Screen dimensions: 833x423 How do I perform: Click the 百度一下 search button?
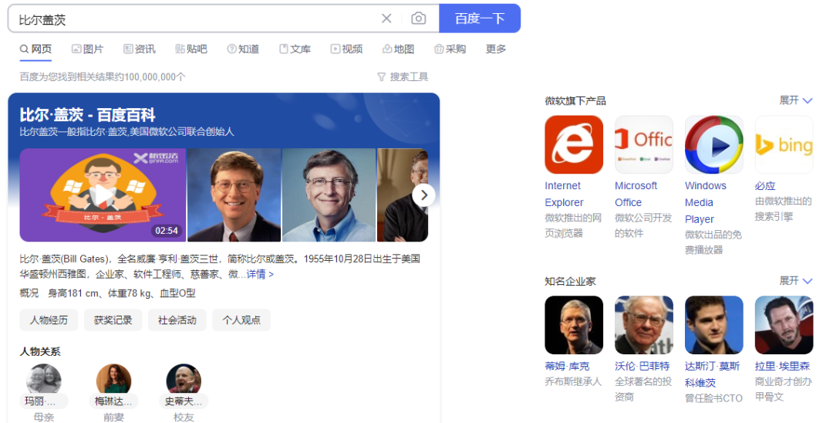click(x=480, y=19)
